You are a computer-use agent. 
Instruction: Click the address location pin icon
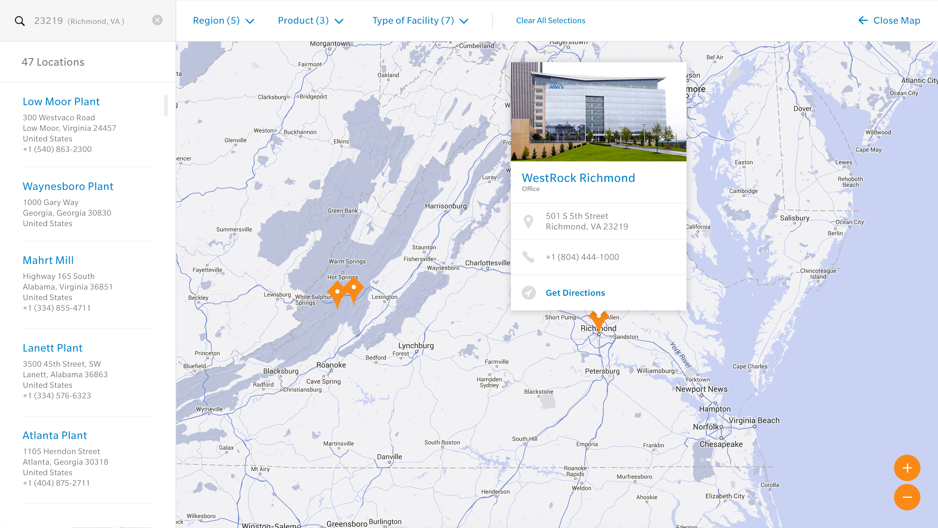[528, 221]
